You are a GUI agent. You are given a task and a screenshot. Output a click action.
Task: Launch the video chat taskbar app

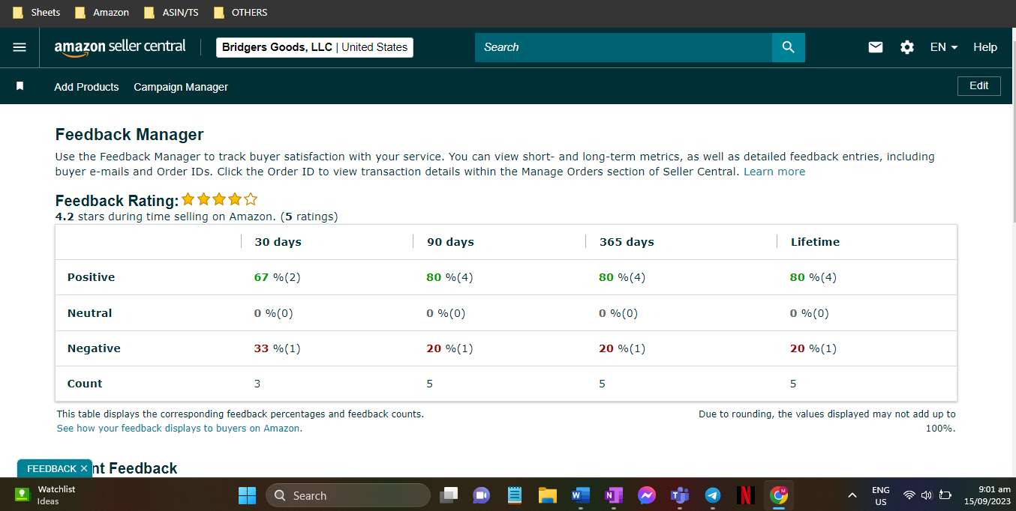point(481,495)
